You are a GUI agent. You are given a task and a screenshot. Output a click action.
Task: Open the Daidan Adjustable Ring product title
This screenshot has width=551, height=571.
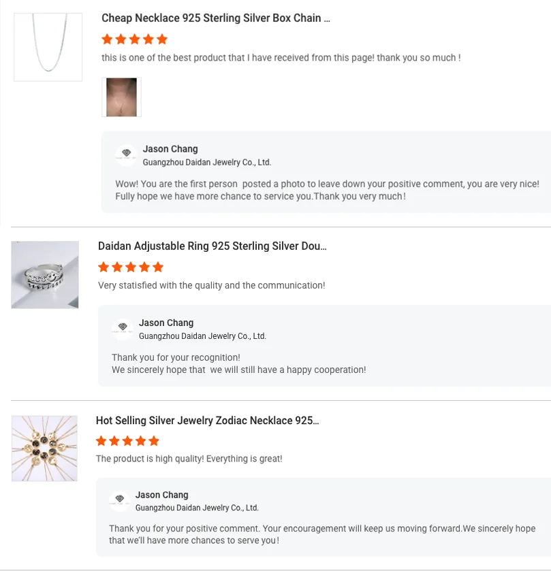click(212, 246)
